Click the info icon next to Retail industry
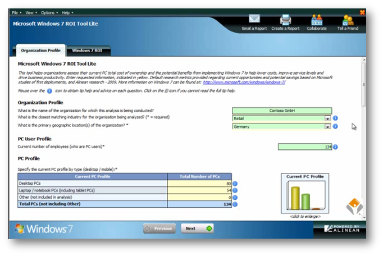This screenshot has height=256, width=383. pyautogui.click(x=335, y=118)
